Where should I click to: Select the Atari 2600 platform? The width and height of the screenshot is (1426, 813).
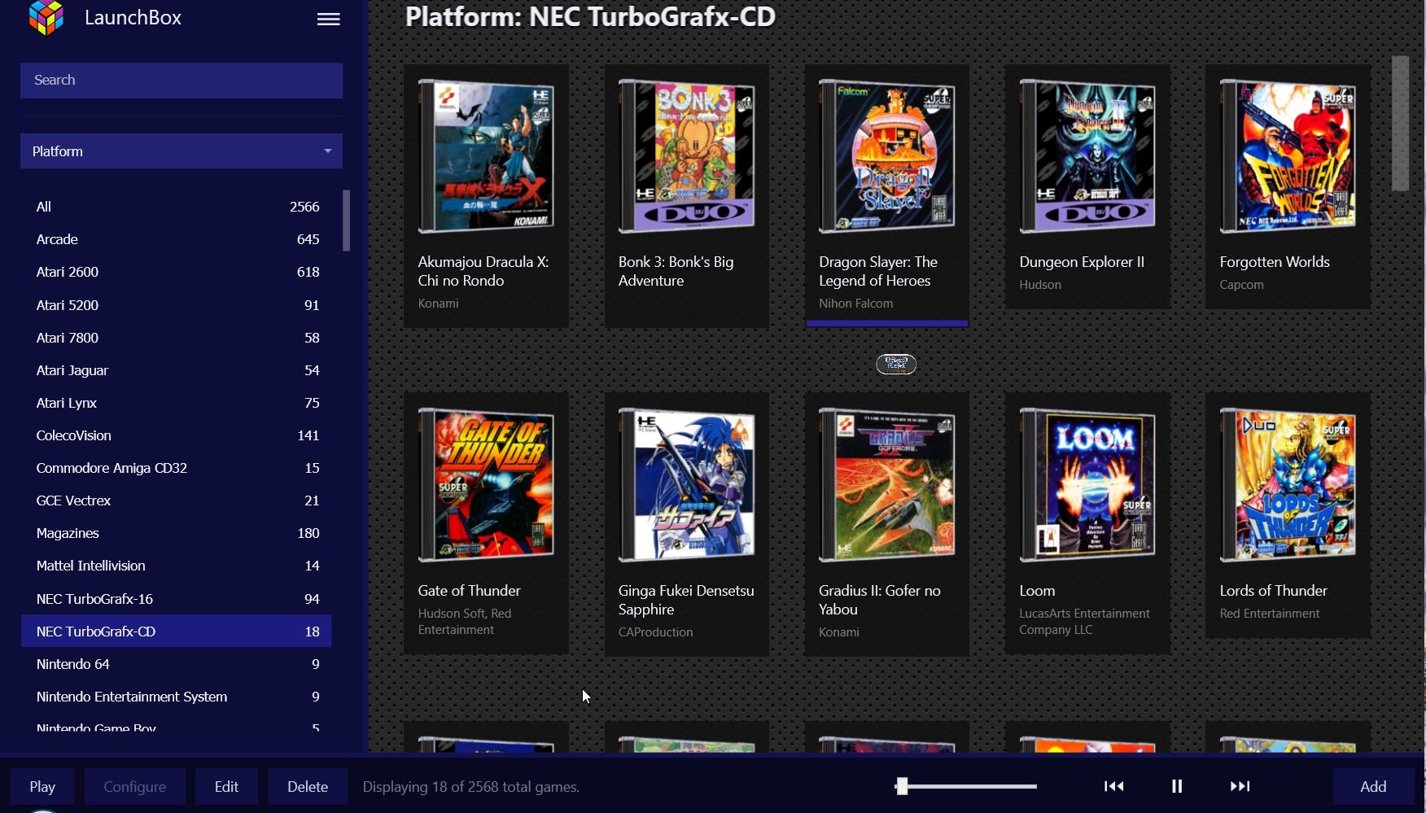tap(176, 272)
